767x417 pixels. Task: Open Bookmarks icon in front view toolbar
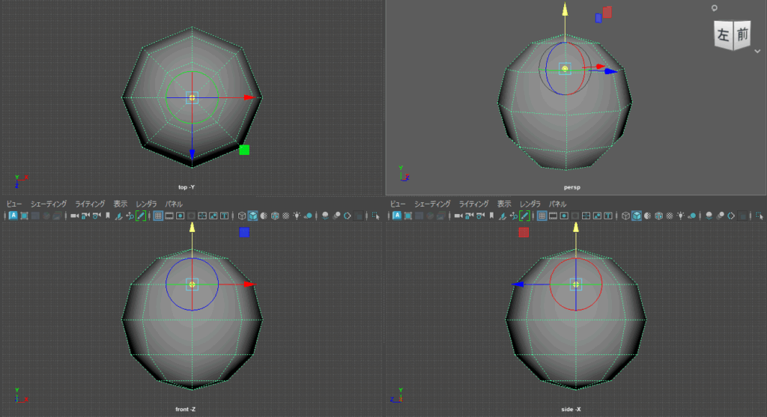pos(108,216)
